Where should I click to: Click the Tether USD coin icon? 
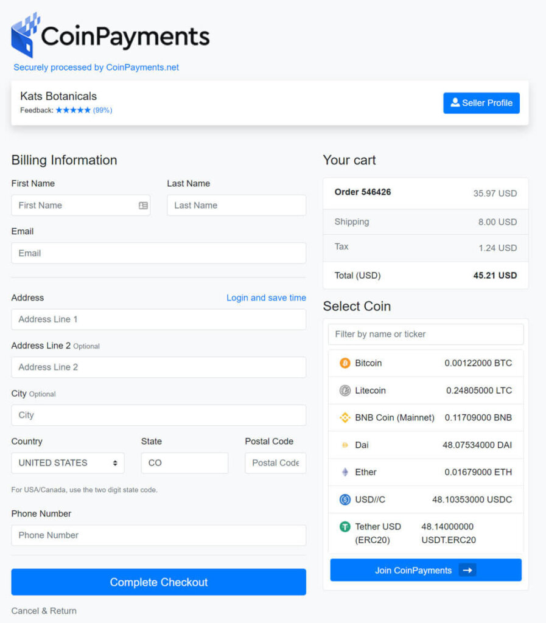345,527
